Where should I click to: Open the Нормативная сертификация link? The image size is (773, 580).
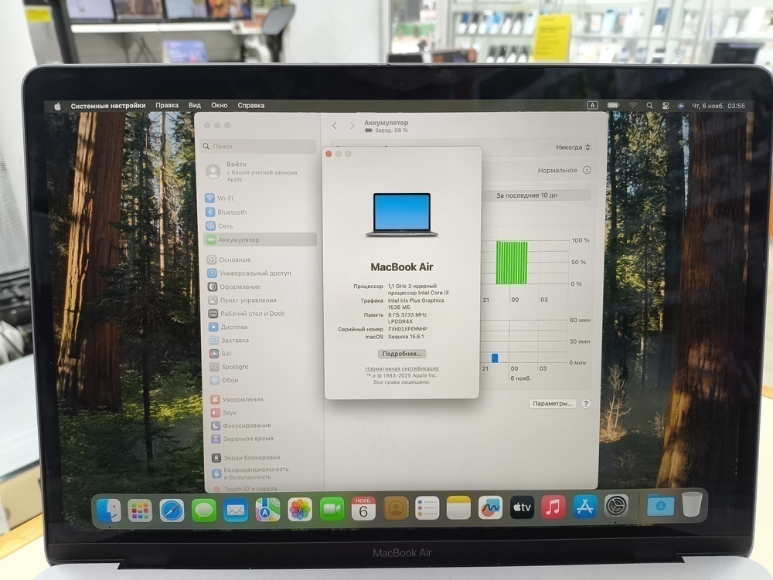(402, 369)
